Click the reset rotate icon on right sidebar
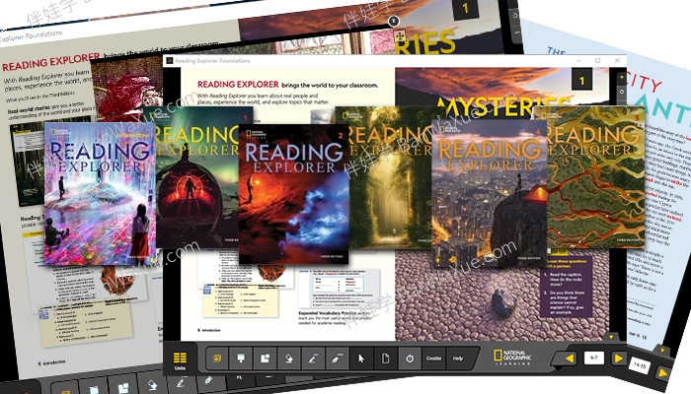 pyautogui.click(x=622, y=92)
